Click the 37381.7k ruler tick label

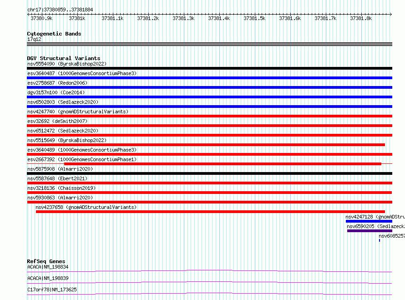click(325, 19)
